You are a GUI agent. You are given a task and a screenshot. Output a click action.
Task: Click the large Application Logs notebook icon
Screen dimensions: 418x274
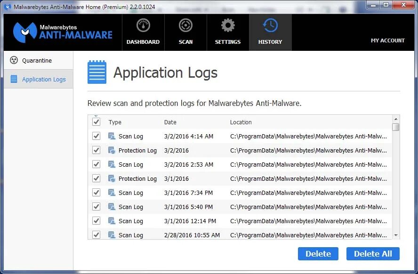pyautogui.click(x=97, y=72)
